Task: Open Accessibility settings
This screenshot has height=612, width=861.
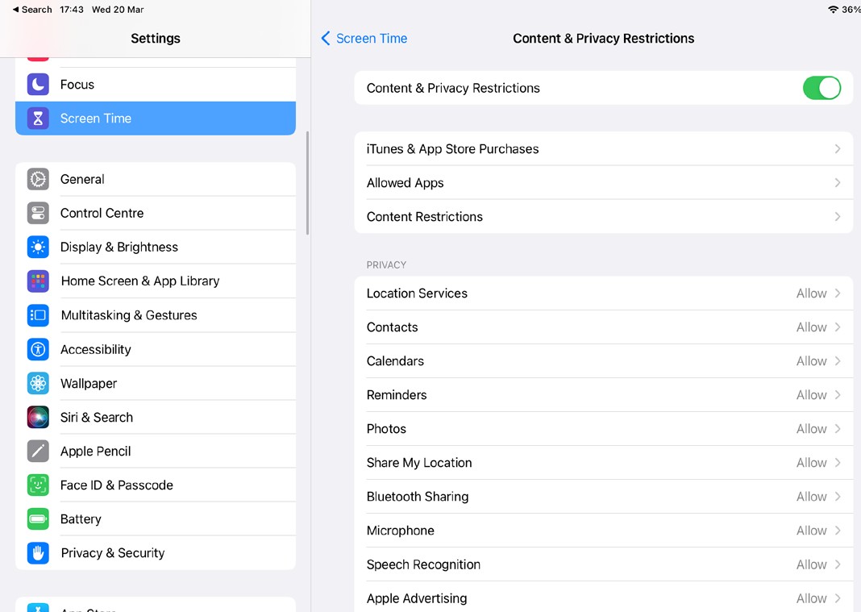Action: 156,349
